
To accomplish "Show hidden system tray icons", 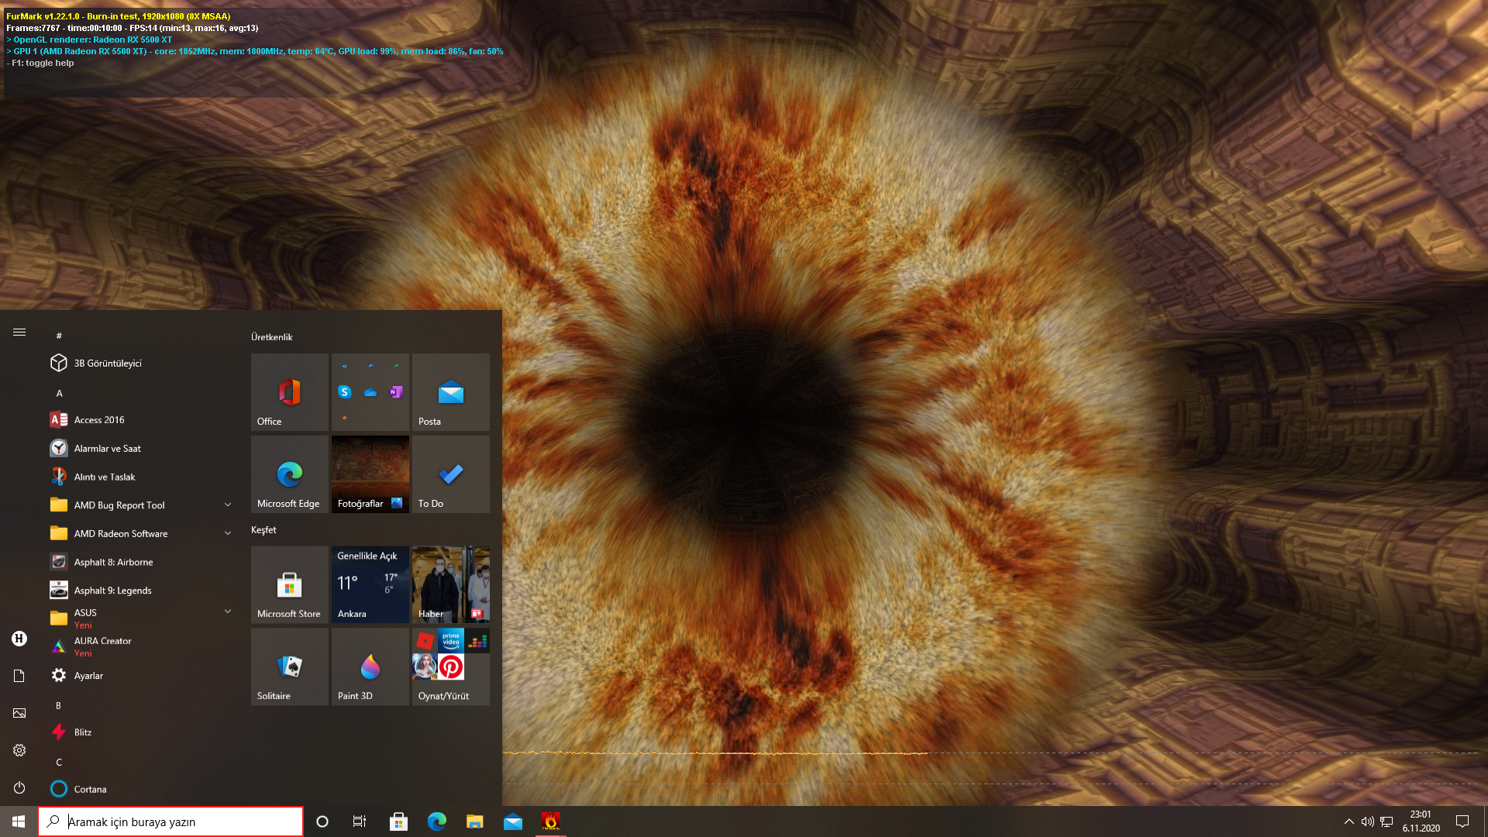I will pos(1348,821).
